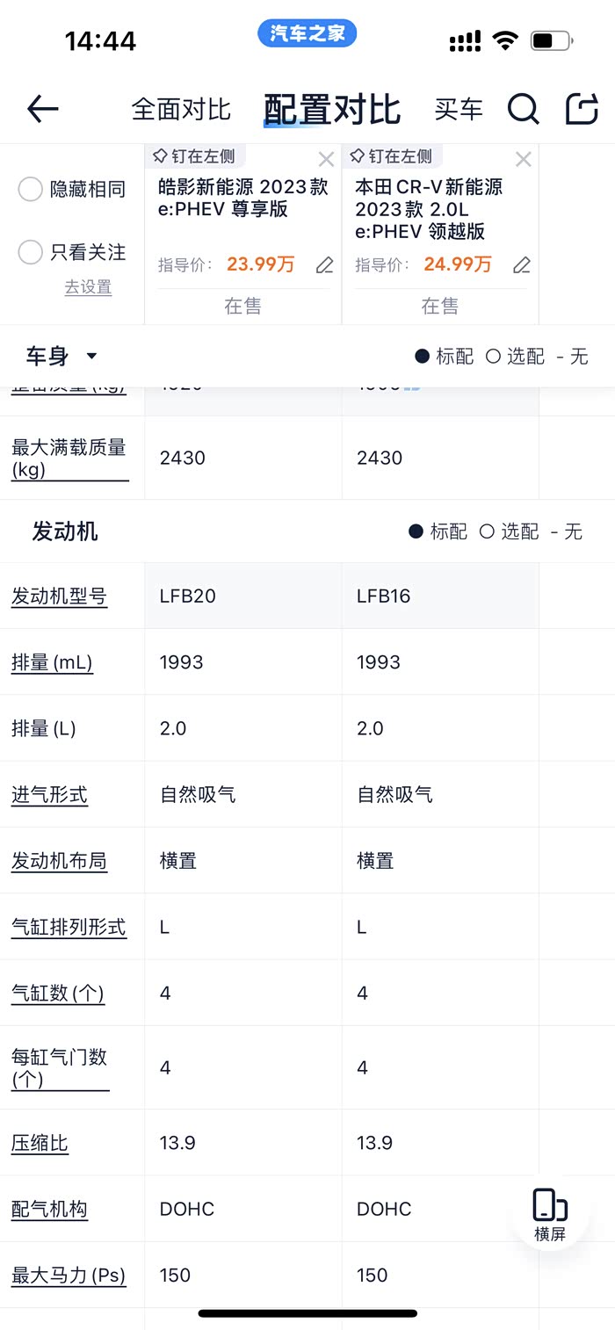Tap 23.99万 guide price

(261, 264)
